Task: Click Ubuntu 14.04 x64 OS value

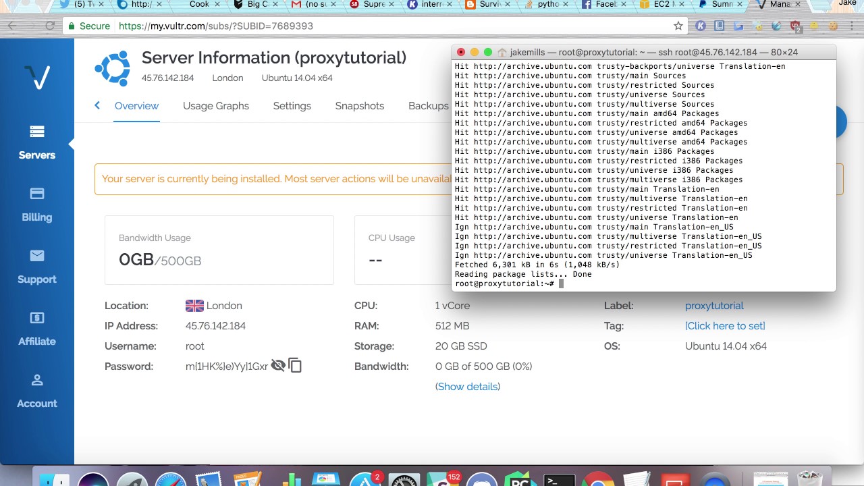Action: (726, 346)
